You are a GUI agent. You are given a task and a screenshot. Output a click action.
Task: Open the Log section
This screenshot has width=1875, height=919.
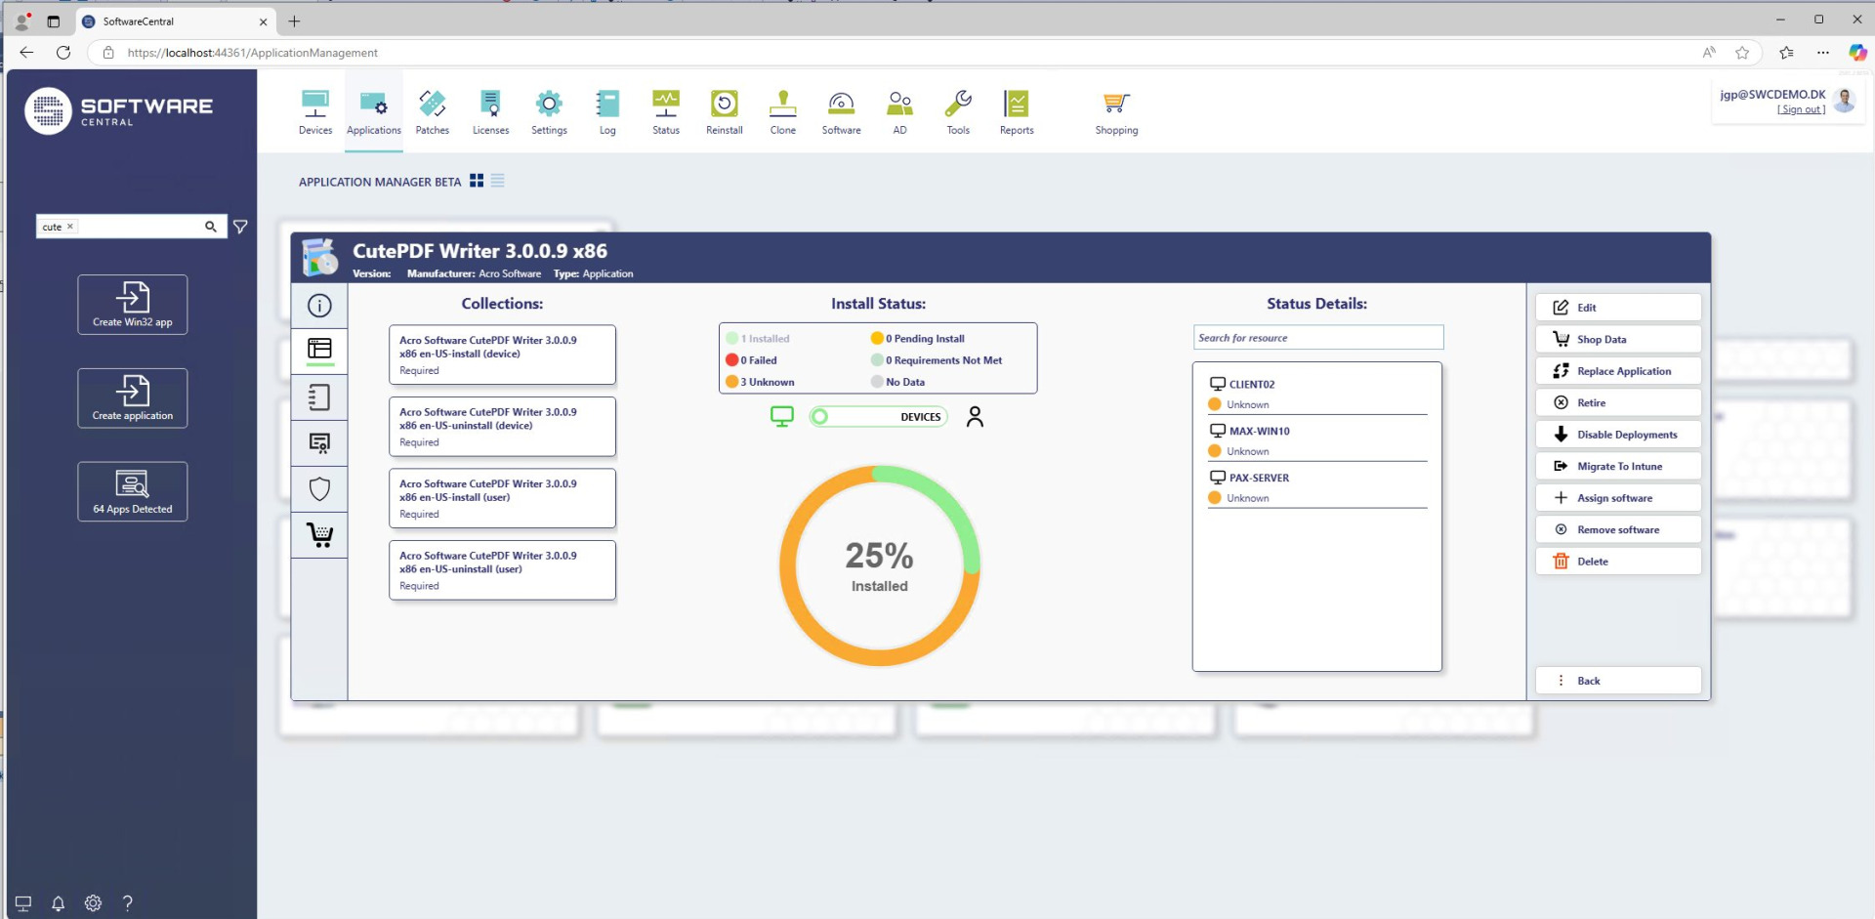pos(607,111)
